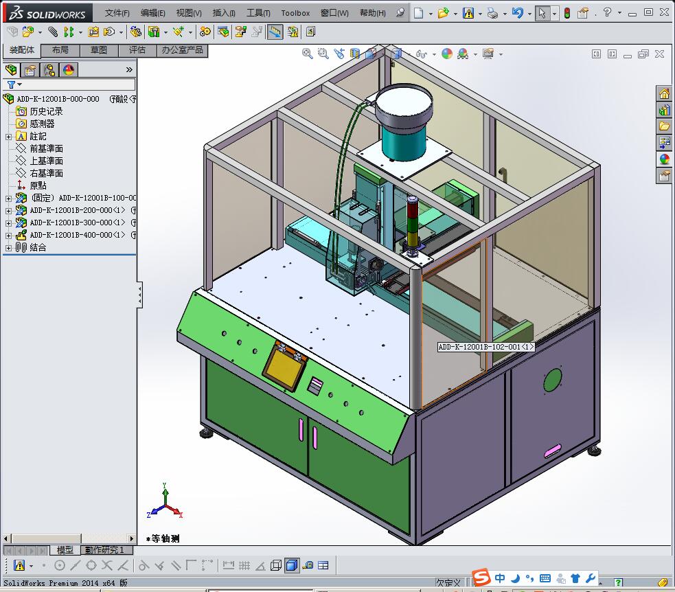Expand the ADD-K-12001B-200-000 subassembly node
The height and width of the screenshot is (592, 675).
coord(9,211)
